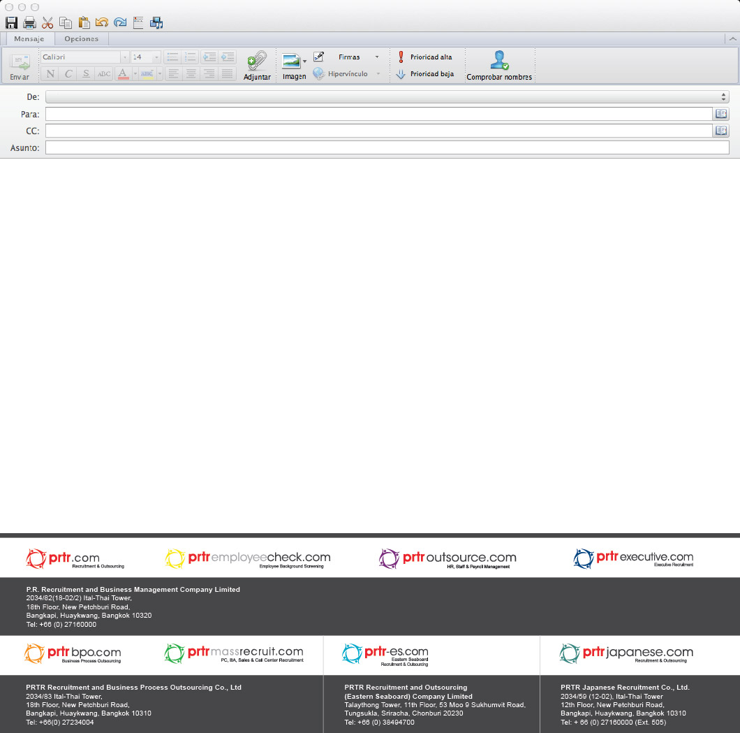
Task: Cut selection using the scissors icon
Action: tap(47, 23)
